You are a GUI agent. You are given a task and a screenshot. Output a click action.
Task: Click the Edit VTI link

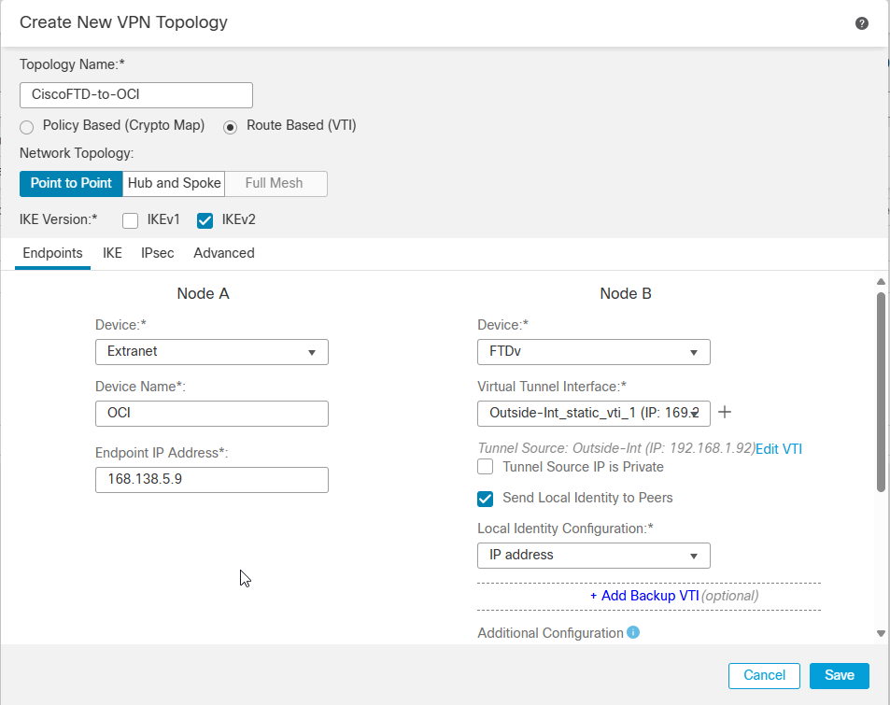click(779, 448)
